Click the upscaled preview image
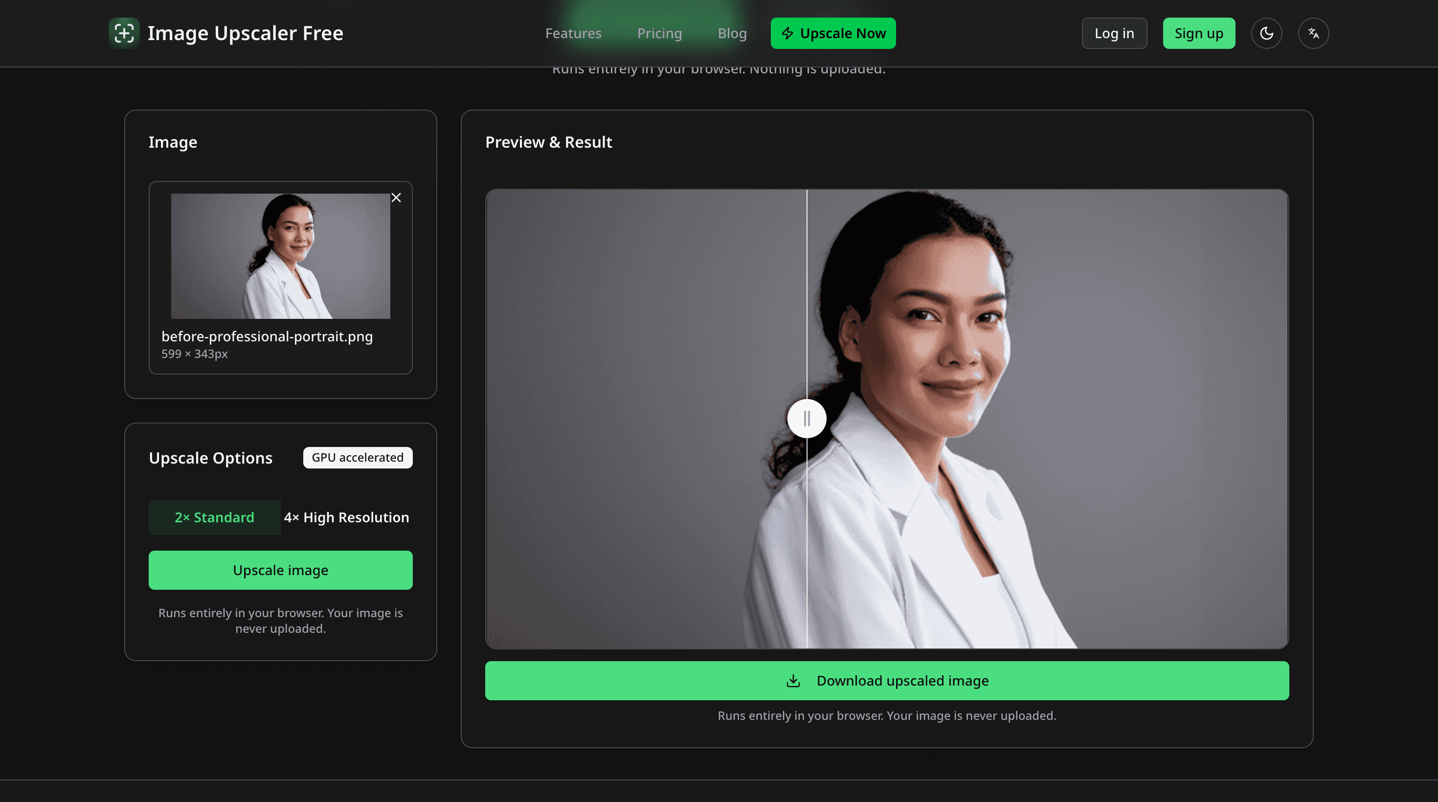Image resolution: width=1438 pixels, height=802 pixels. pyautogui.click(x=886, y=419)
